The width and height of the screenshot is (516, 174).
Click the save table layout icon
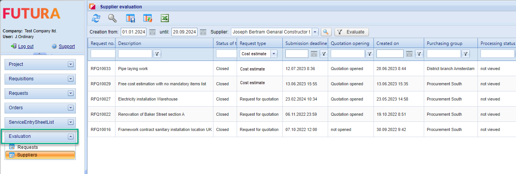pos(130,18)
